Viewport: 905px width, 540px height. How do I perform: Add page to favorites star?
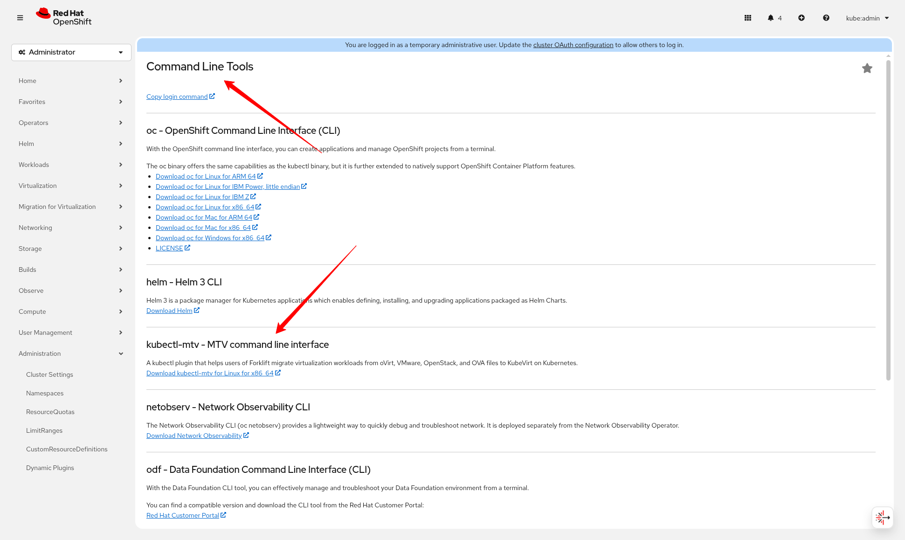click(x=867, y=69)
